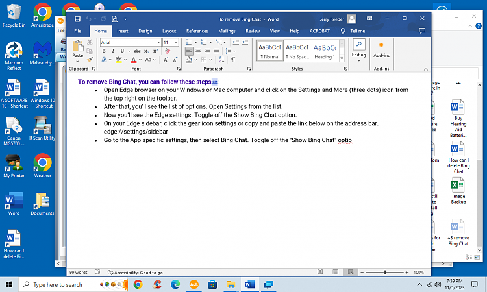The width and height of the screenshot is (487, 292).
Task: Center-align text with the Center button
Action: [x=198, y=51]
